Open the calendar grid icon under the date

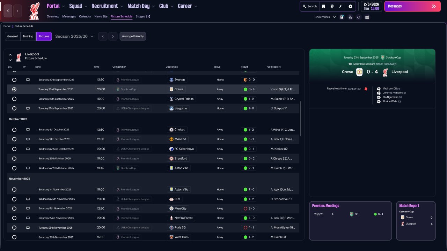tap(367, 17)
